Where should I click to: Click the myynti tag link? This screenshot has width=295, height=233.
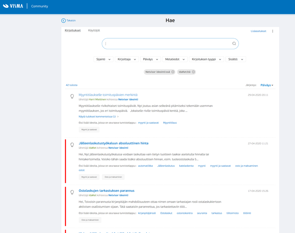pos(202,166)
